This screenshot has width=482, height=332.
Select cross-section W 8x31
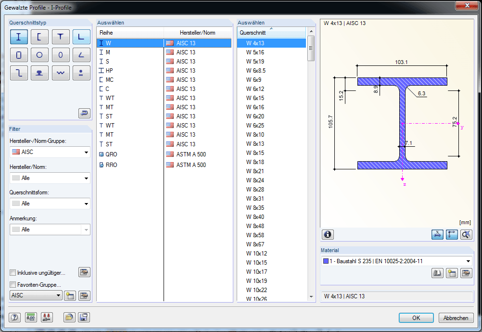pyautogui.click(x=271, y=199)
